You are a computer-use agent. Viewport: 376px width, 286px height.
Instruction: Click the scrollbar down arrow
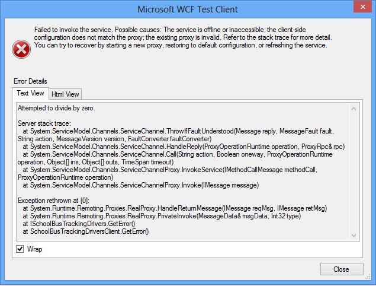click(353, 236)
